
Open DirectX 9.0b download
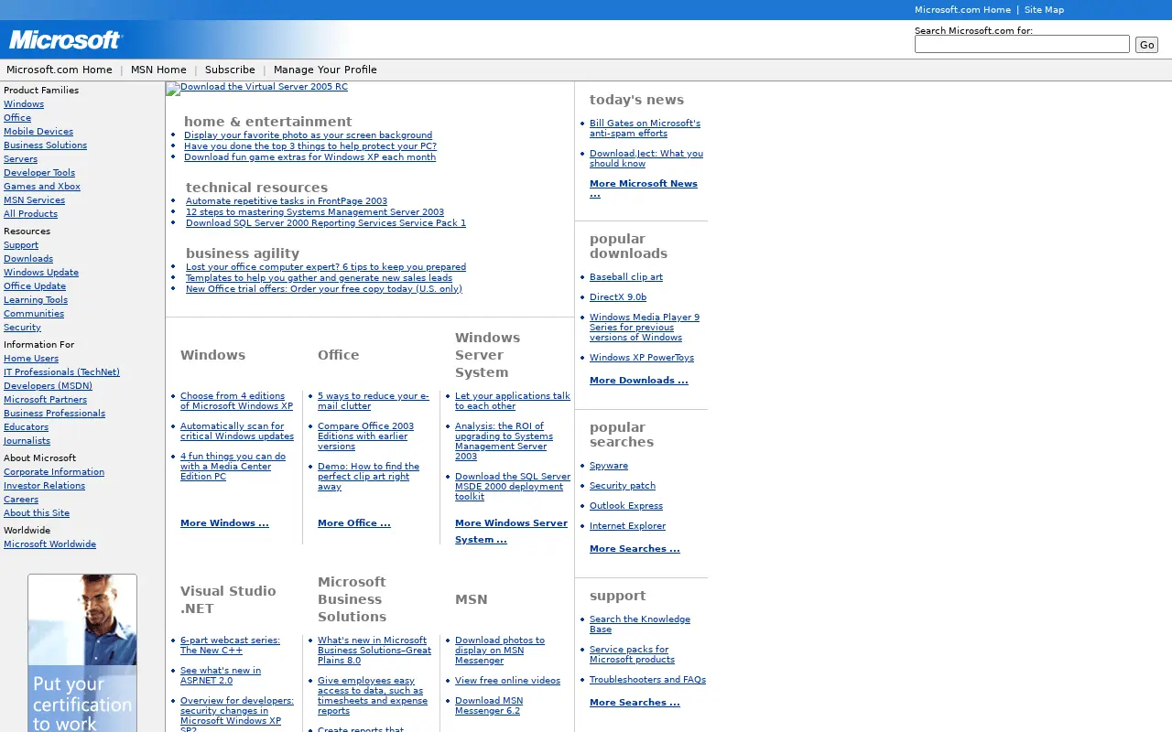618,297
